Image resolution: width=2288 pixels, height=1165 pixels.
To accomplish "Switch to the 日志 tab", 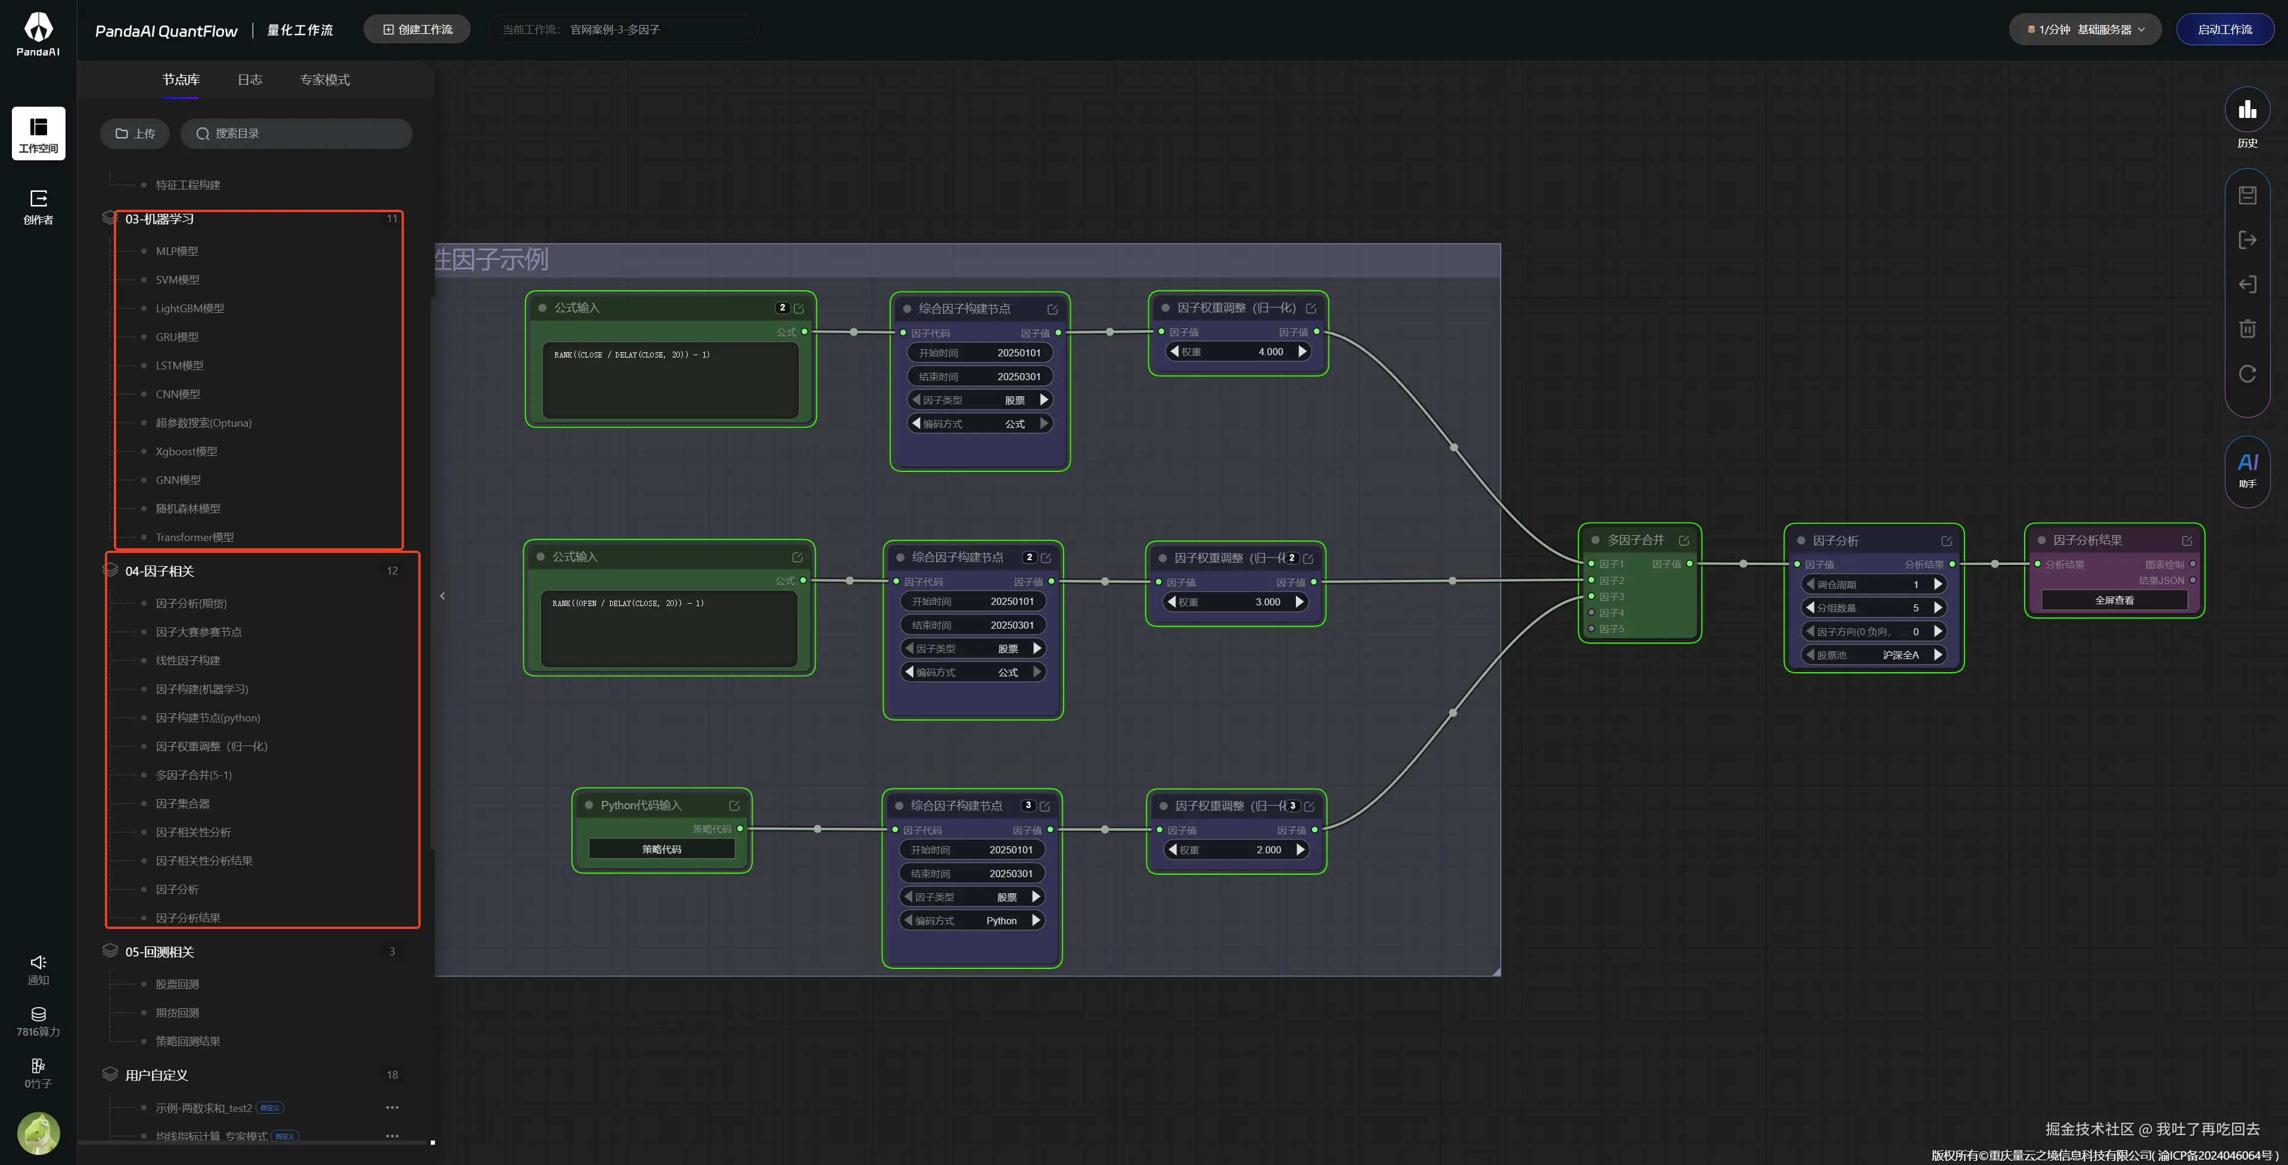I will [250, 80].
